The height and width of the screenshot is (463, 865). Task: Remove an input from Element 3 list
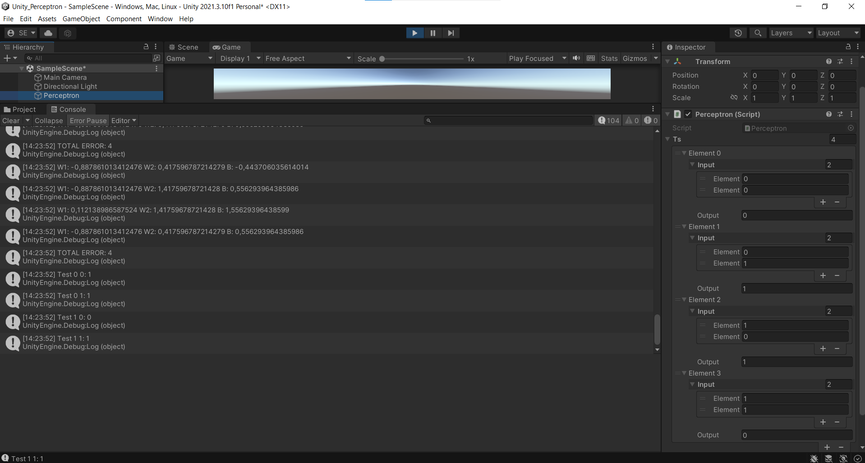837,422
